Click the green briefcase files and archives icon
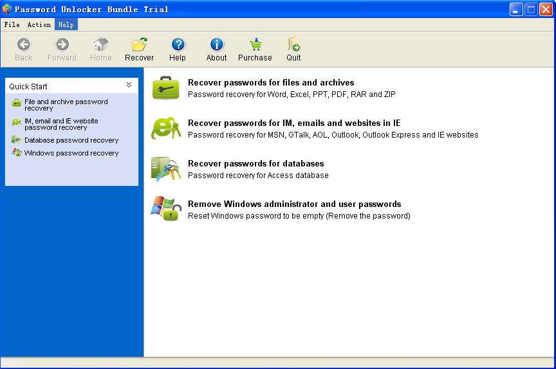The width and height of the screenshot is (556, 369). click(x=166, y=88)
